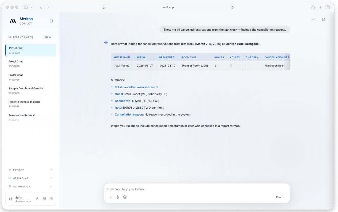Reload the page in browser toolbar

tap(232, 7)
